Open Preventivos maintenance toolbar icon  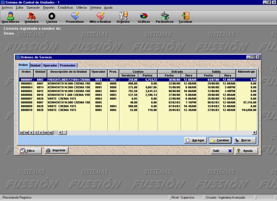(74, 17)
